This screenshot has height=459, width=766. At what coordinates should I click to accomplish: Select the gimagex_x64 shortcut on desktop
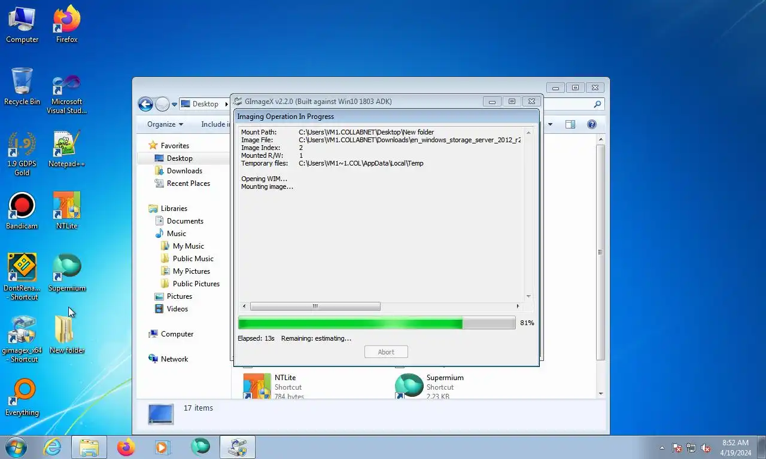(x=22, y=339)
